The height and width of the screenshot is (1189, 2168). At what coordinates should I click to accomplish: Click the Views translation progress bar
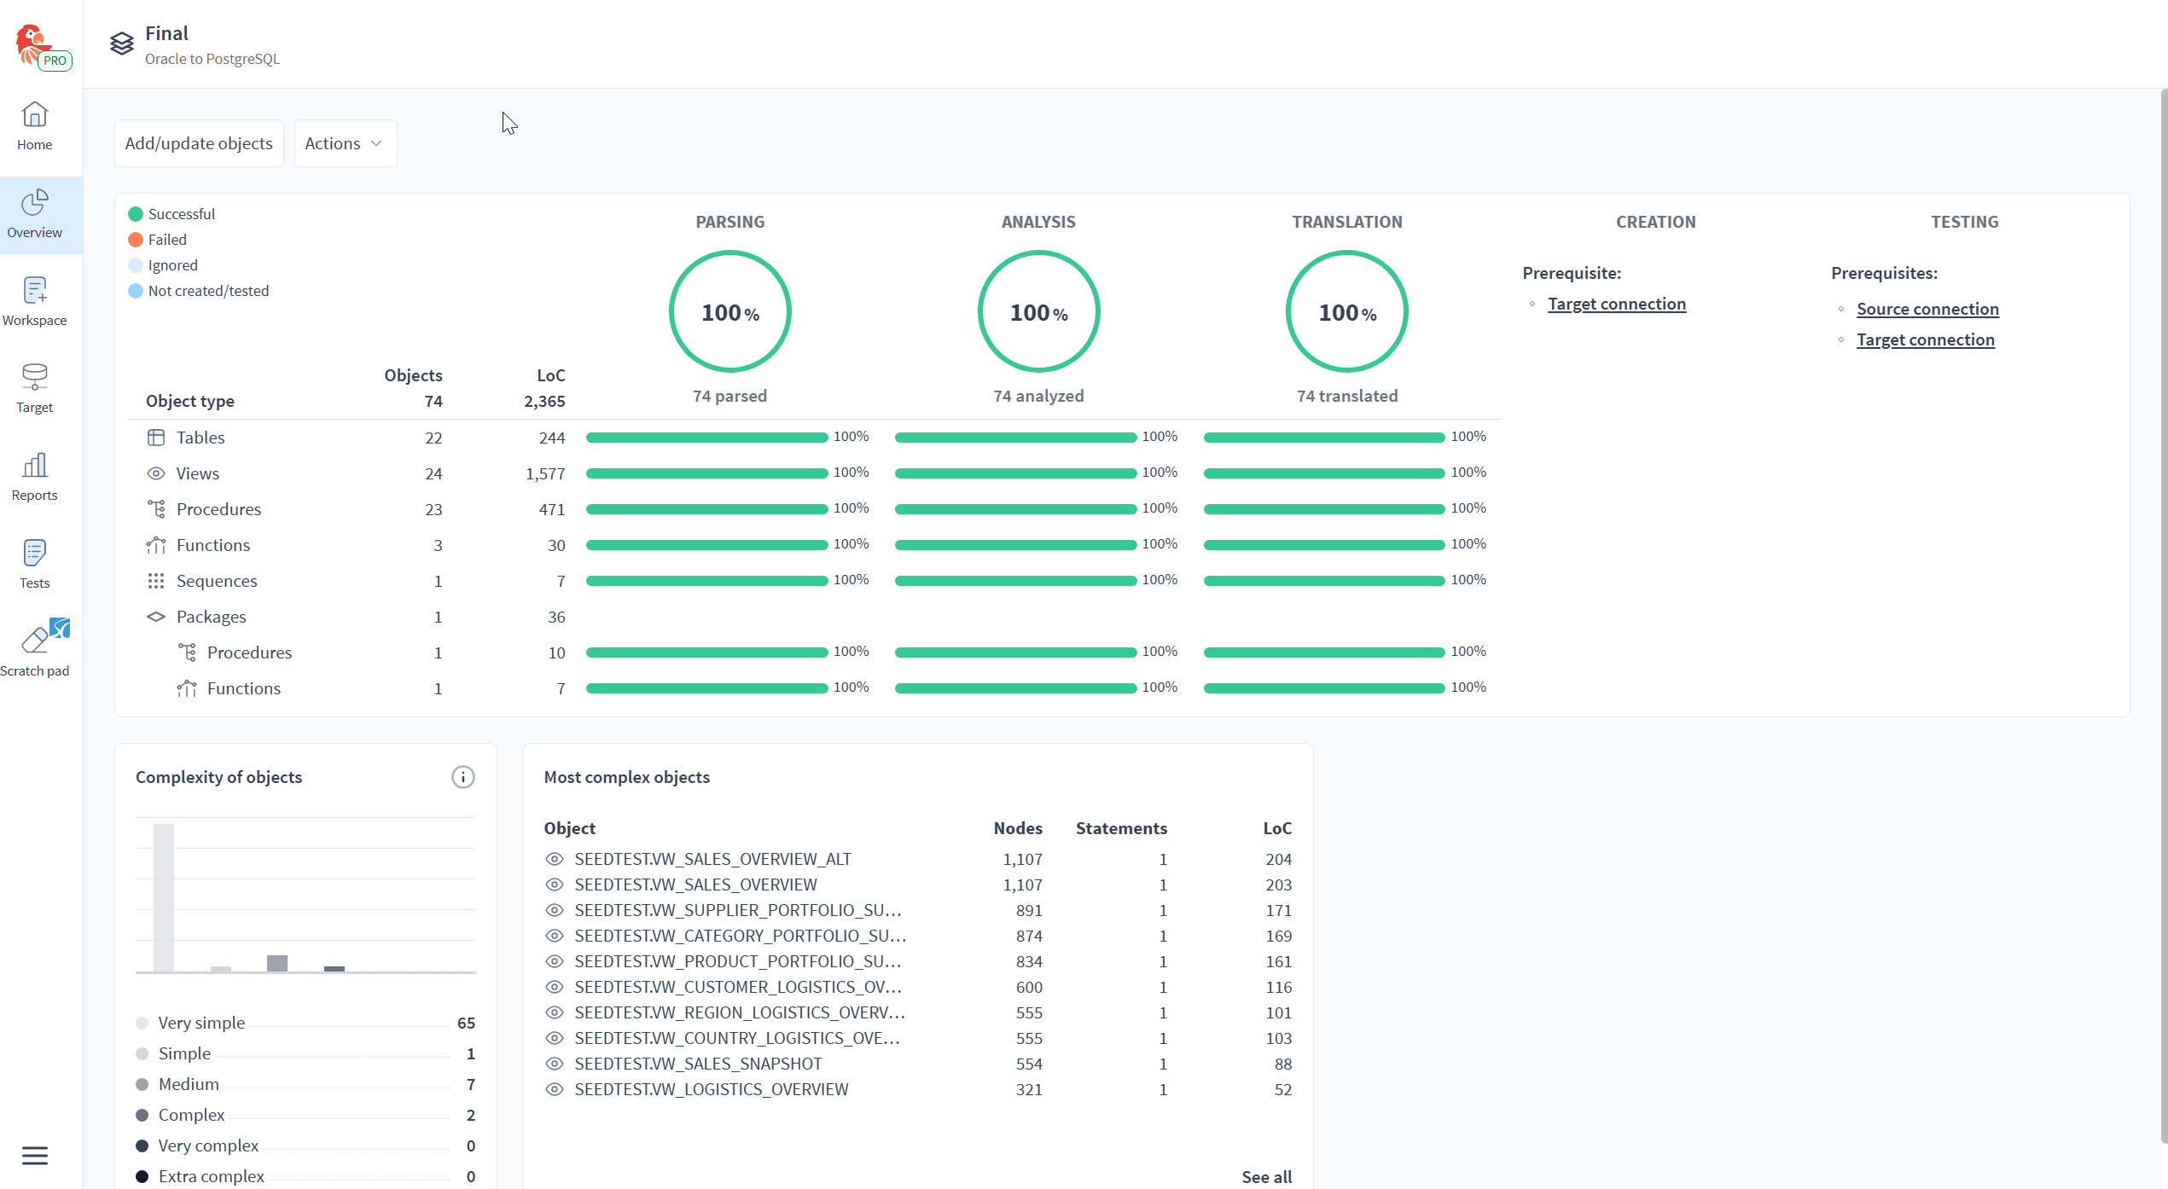[x=1324, y=473]
